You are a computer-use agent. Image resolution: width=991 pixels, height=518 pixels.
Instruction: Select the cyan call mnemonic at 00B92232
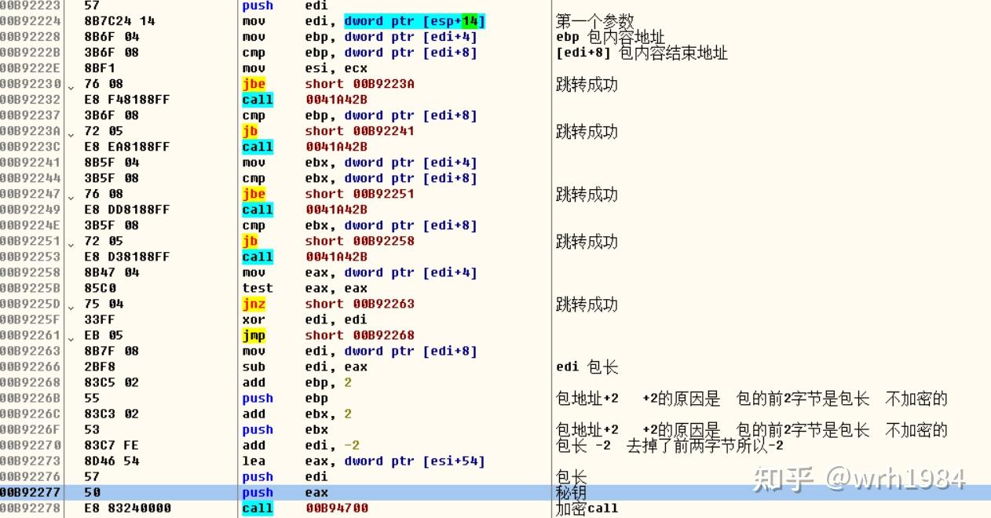pyautogui.click(x=257, y=99)
